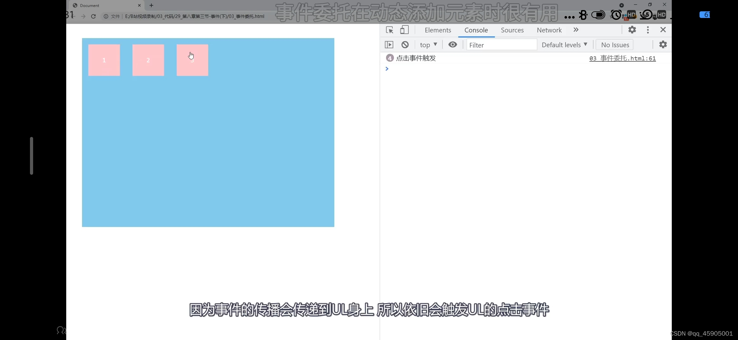The width and height of the screenshot is (738, 340).
Task: Click the clear console icon
Action: tap(405, 45)
